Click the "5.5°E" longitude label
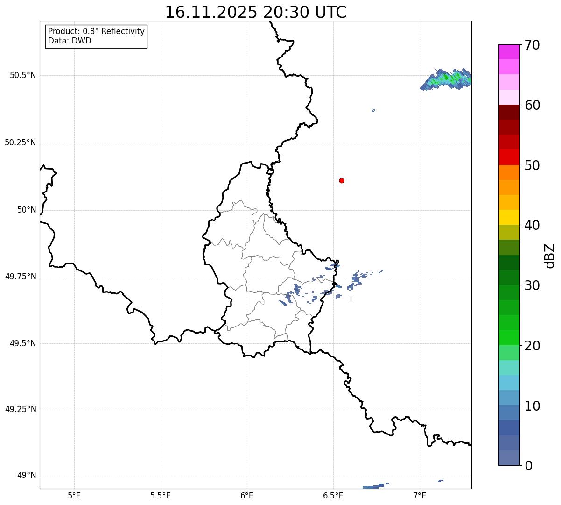 coord(161,495)
